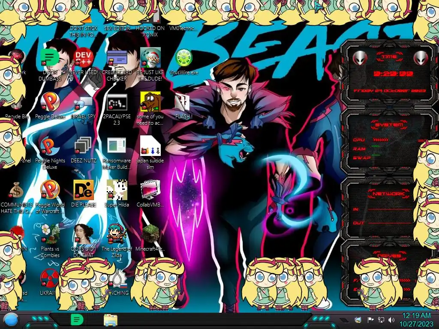Click the volume speaker tray icon
Image resolution: width=439 pixels, height=329 pixels.
(x=391, y=320)
